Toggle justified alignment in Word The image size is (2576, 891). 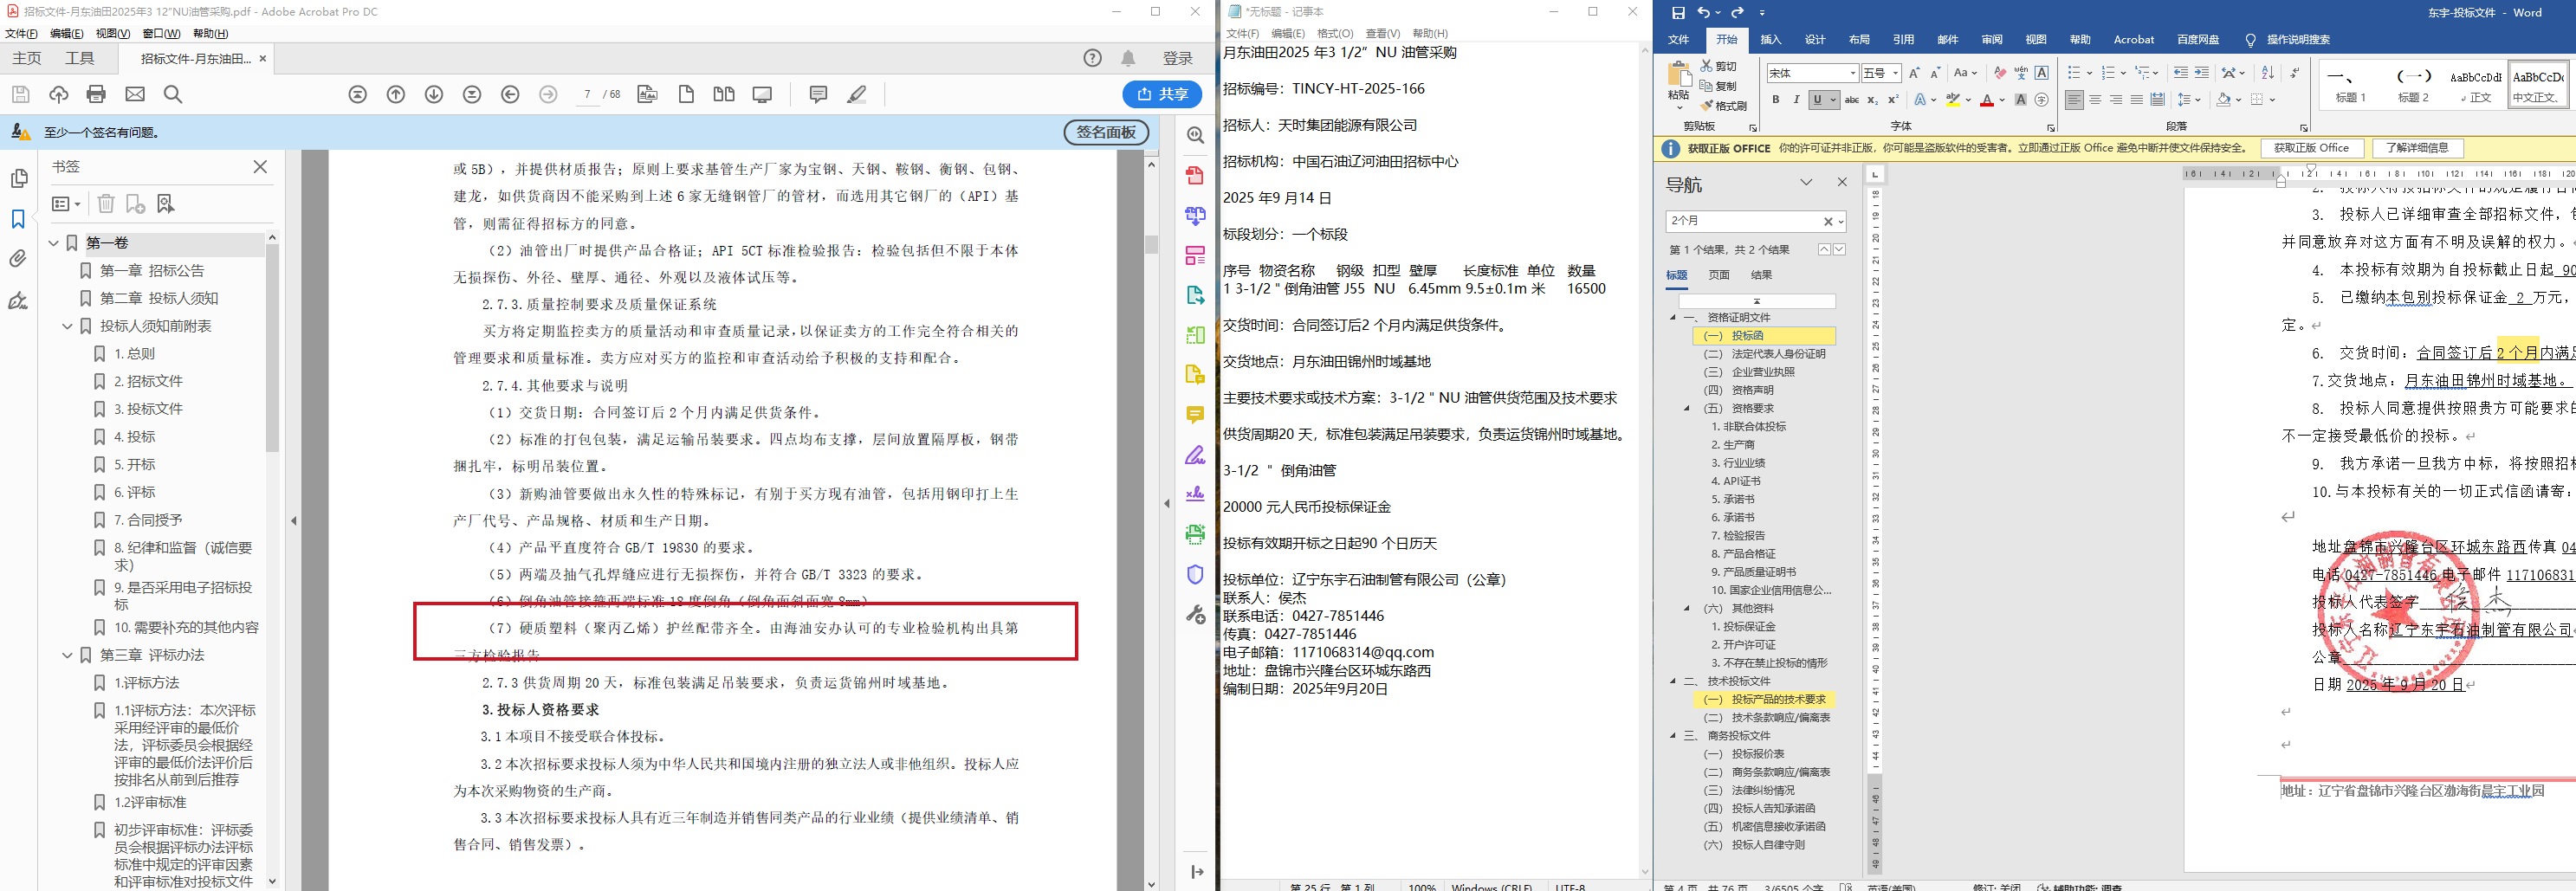click(x=2137, y=100)
